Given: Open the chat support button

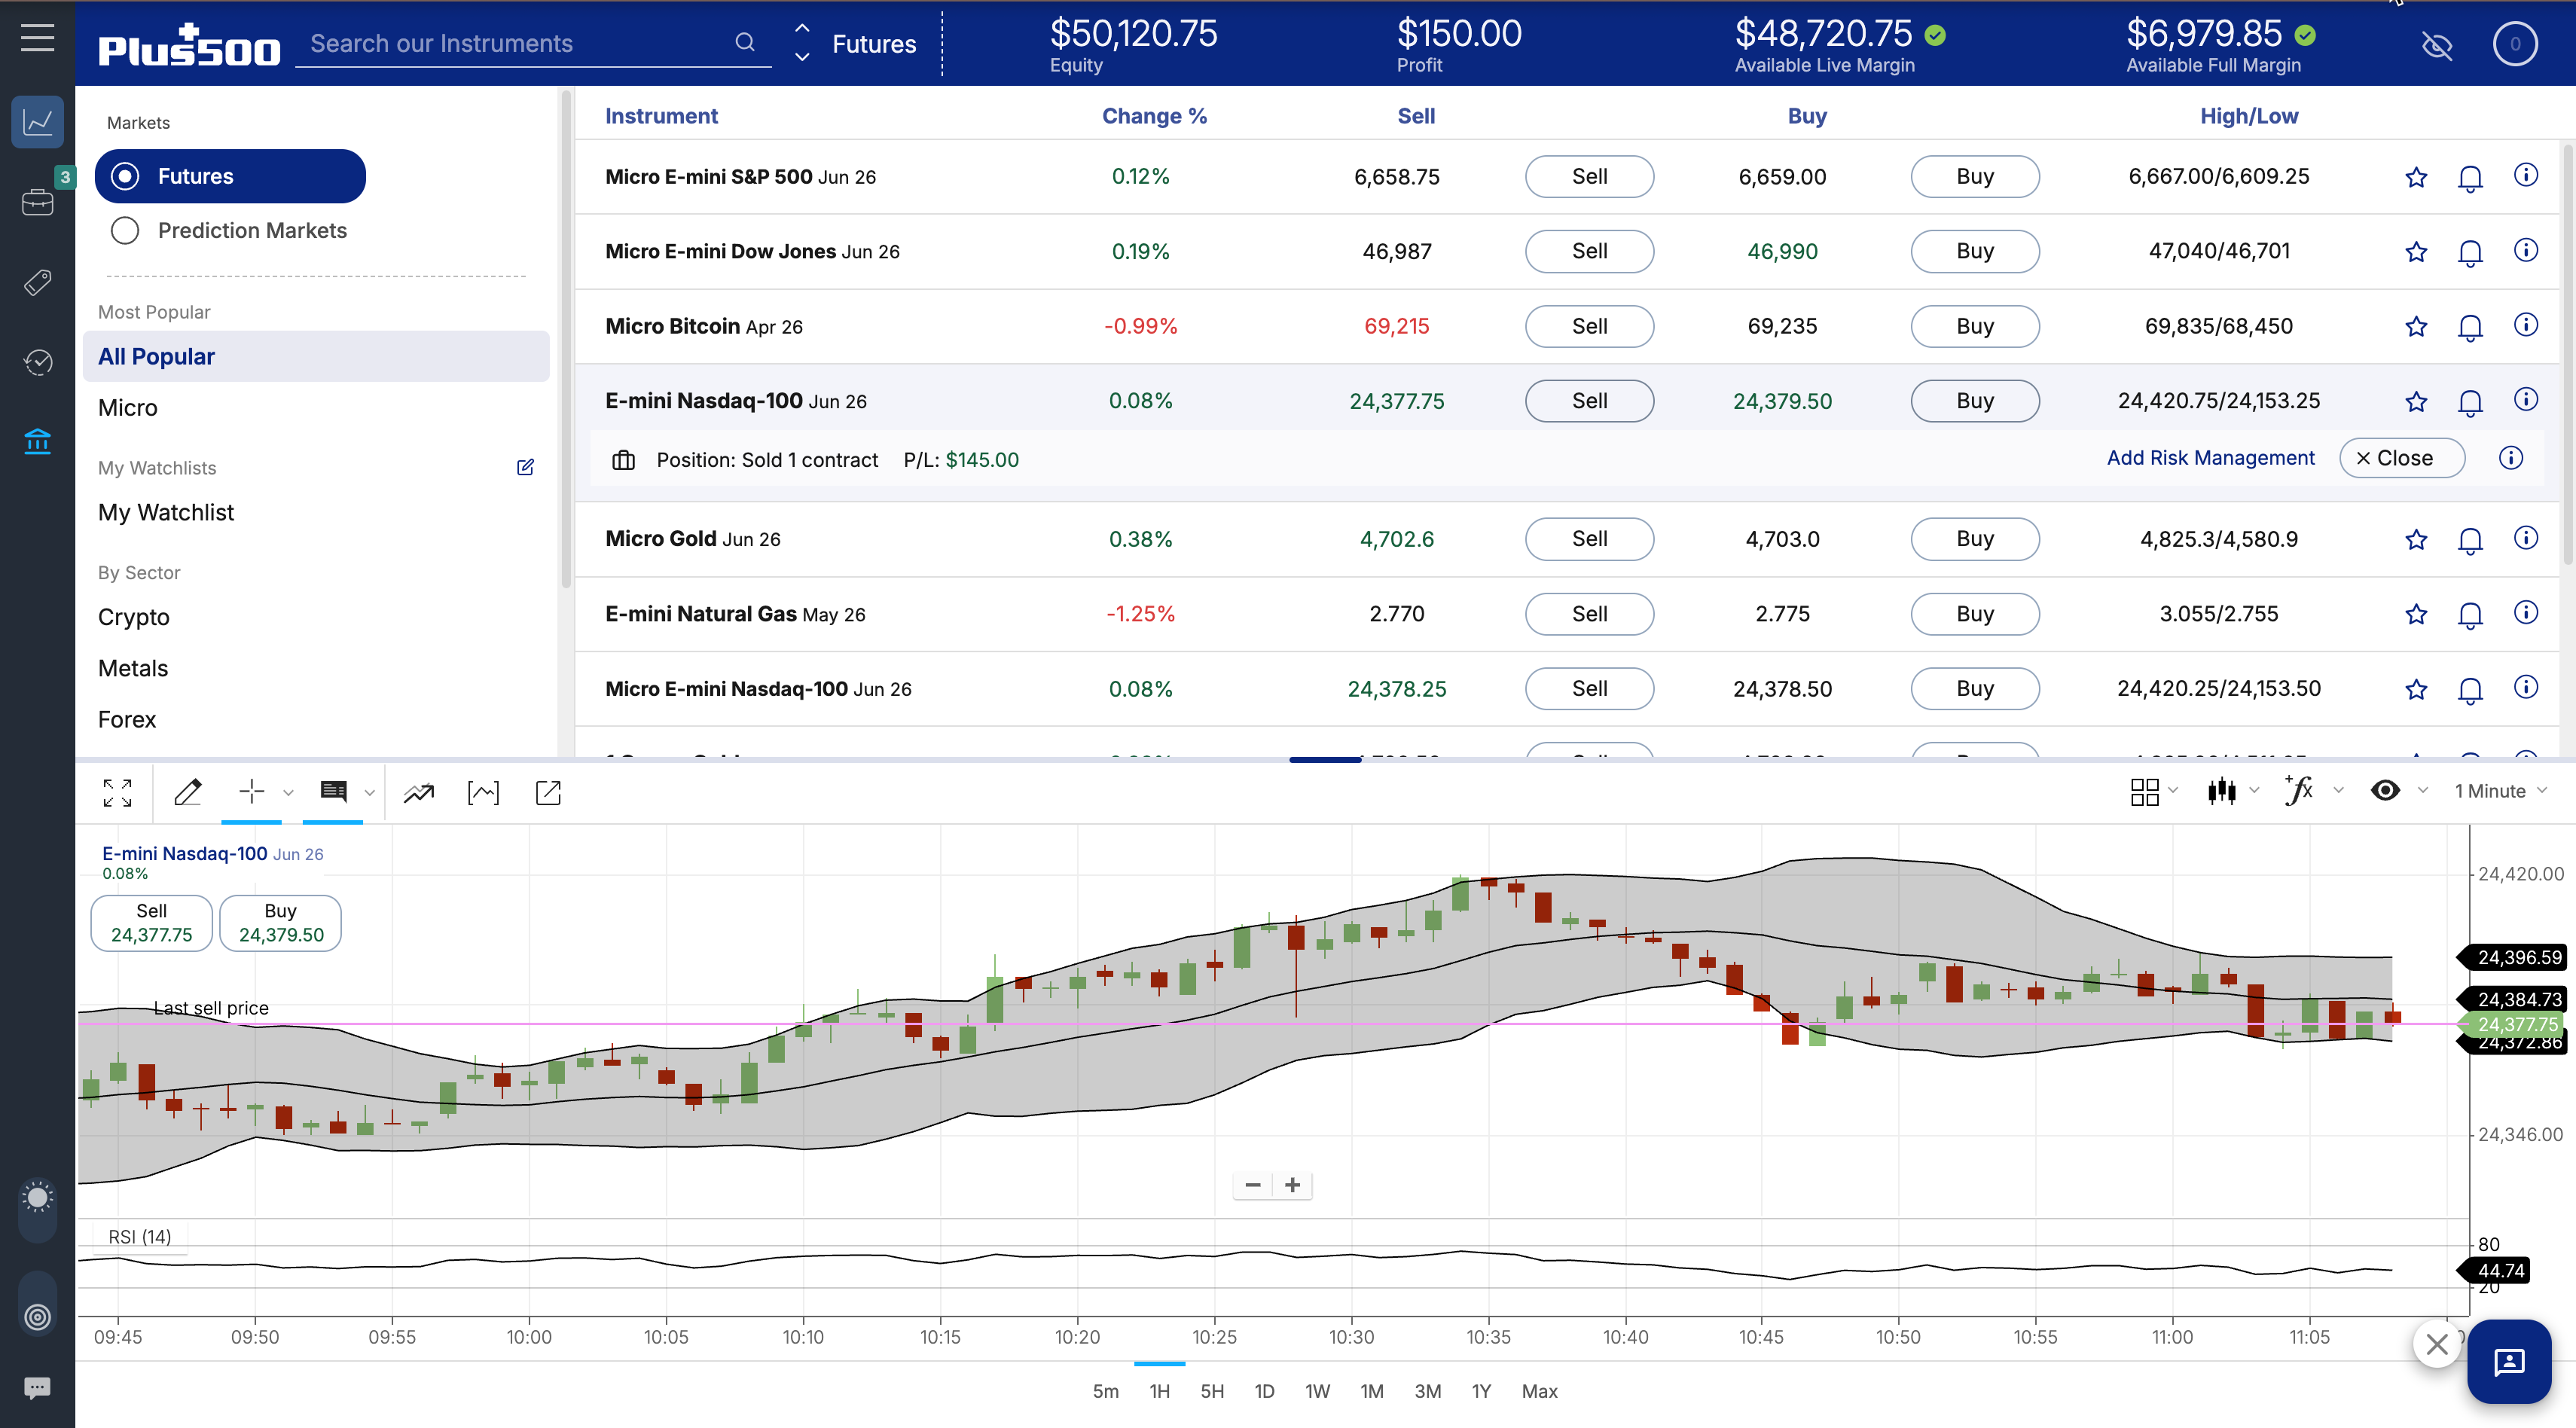Looking at the screenshot, I should point(2509,1362).
